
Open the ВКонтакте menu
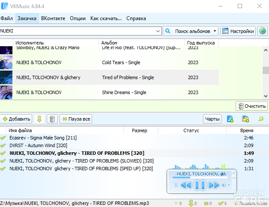tap(53, 18)
